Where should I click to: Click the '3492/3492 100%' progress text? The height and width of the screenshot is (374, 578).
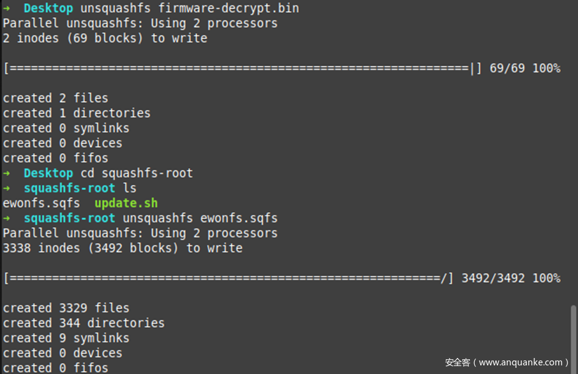click(x=510, y=279)
